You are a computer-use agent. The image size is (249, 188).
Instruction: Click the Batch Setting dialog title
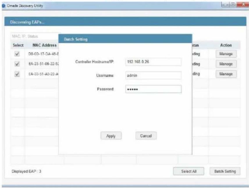[76, 39]
